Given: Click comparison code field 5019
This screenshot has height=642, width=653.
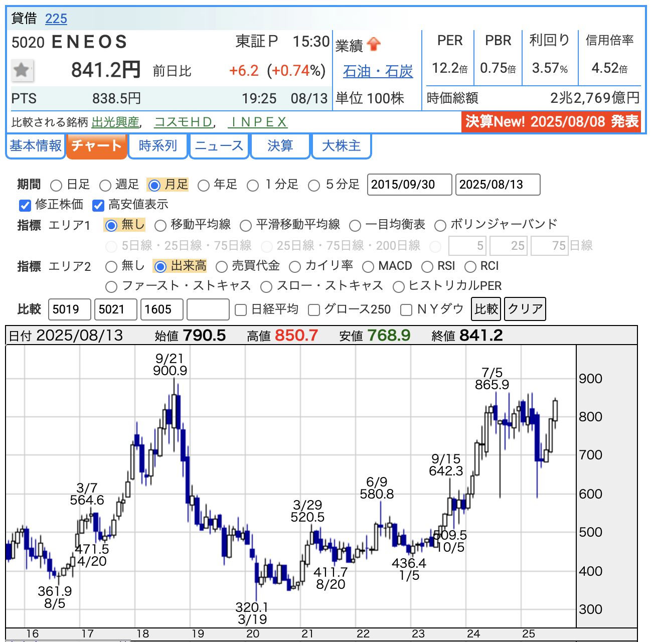Looking at the screenshot, I should click(x=70, y=309).
